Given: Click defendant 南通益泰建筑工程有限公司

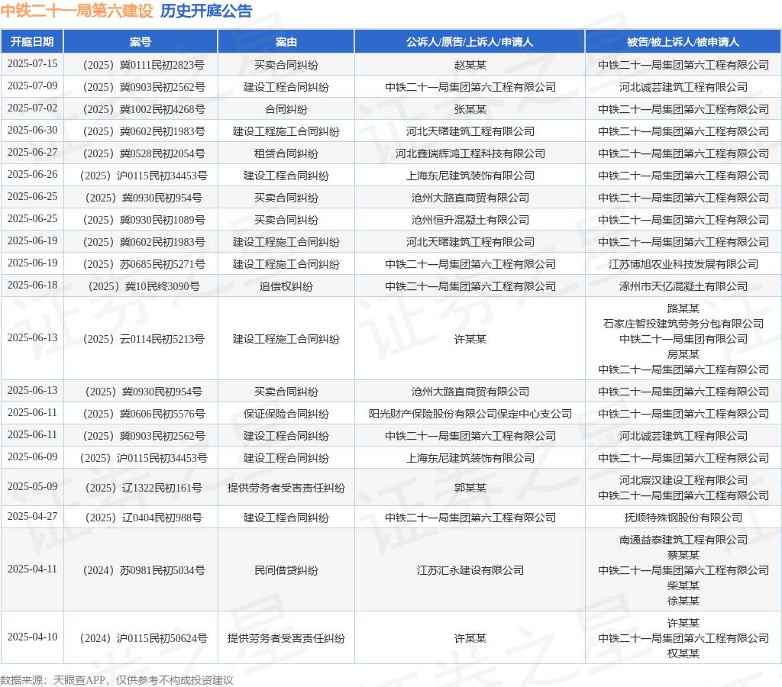Looking at the screenshot, I should 683,540.
